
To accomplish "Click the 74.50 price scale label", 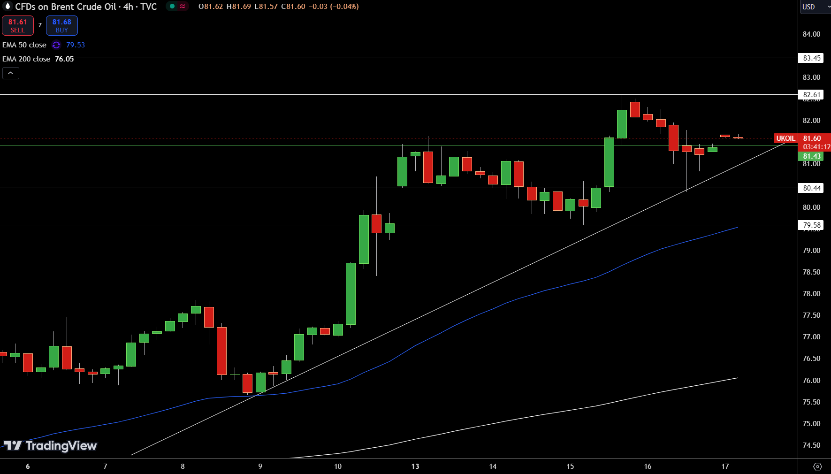I will pos(811,445).
